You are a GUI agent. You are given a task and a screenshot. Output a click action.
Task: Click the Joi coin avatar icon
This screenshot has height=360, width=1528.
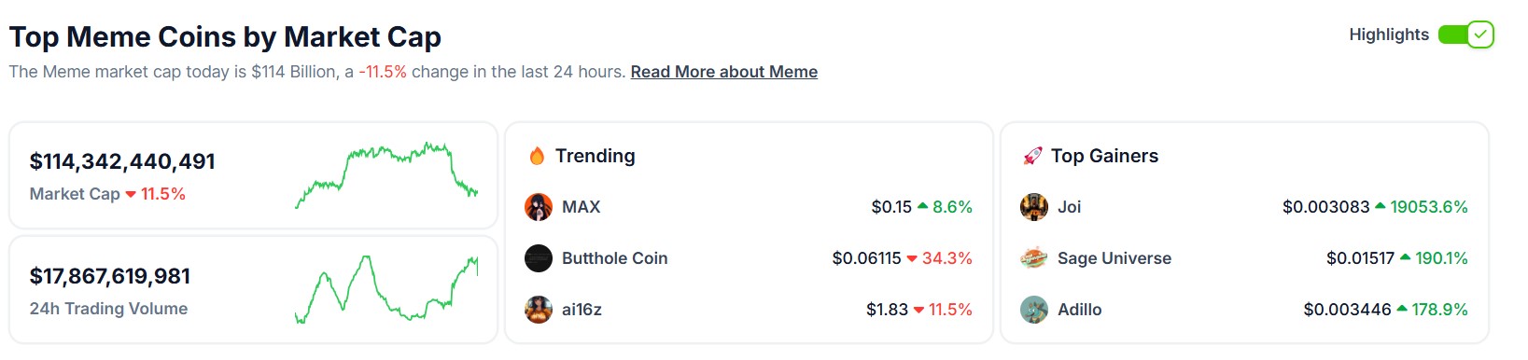tap(1034, 207)
